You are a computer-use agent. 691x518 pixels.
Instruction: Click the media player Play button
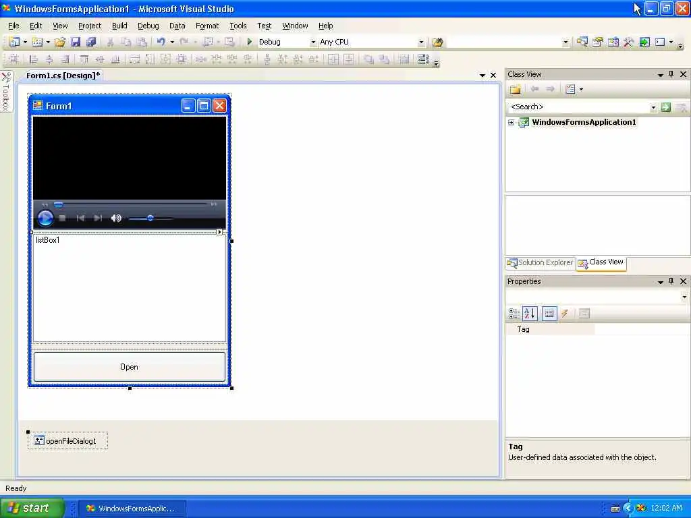(45, 218)
